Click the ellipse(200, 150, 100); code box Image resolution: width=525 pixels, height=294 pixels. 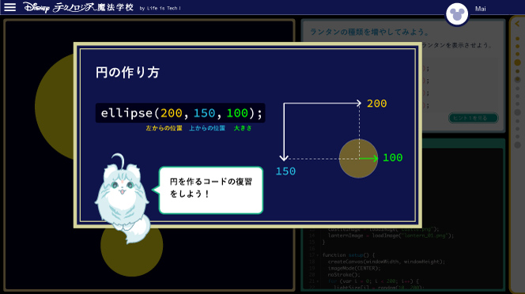point(180,113)
